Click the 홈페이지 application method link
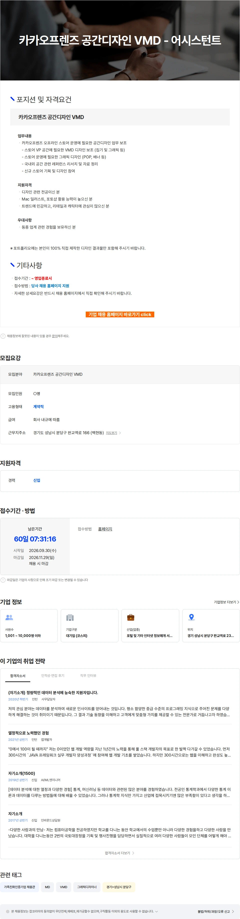240x919 pixels. 105,529
